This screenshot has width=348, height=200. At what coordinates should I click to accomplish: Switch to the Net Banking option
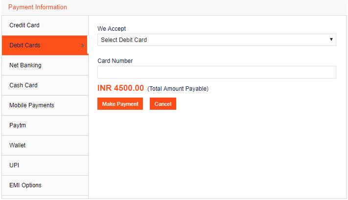tap(25, 65)
